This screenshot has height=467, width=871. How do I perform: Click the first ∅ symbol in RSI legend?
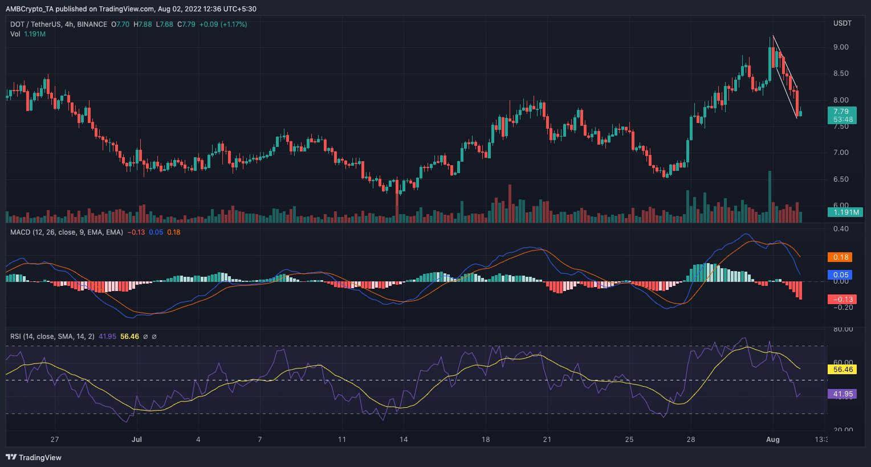tap(145, 337)
